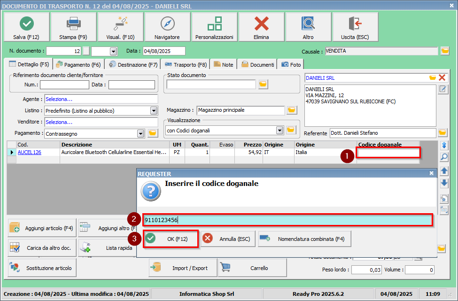Viewport: 458px width, 301px height.
Task: Open article link AUCEL126
Action: coord(29,152)
